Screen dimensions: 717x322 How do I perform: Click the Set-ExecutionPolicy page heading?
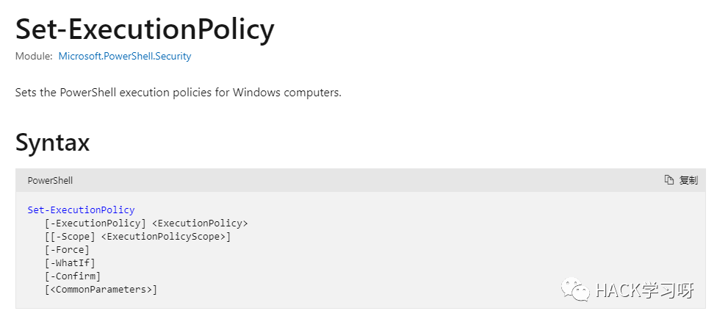tap(145, 29)
